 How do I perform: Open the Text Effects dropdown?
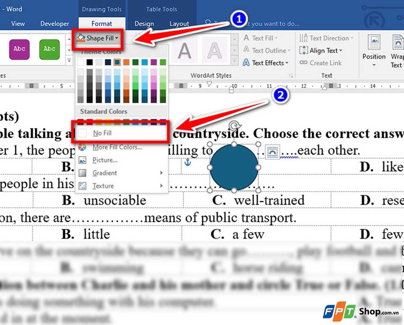[x=266, y=63]
